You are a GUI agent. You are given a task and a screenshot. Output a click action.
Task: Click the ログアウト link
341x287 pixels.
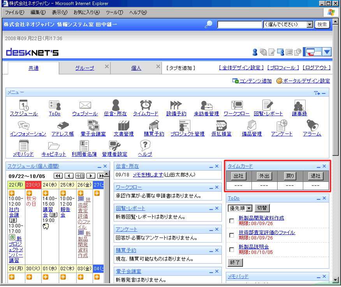click(316, 68)
